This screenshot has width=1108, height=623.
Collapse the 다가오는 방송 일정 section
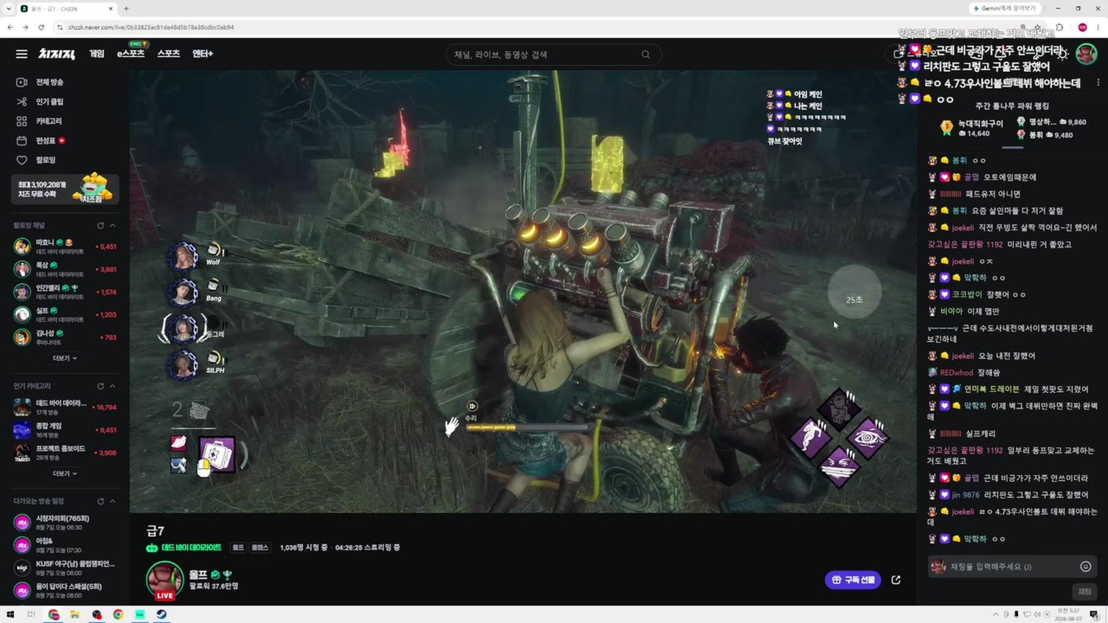pyautogui.click(x=112, y=501)
